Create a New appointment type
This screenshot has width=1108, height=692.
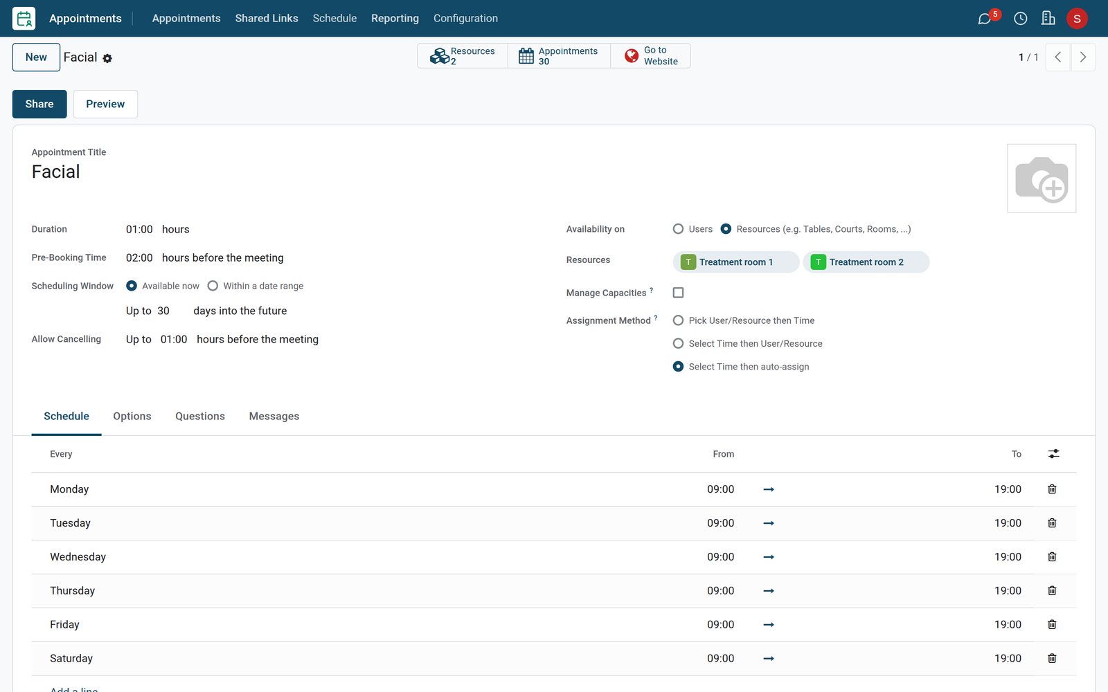36,57
